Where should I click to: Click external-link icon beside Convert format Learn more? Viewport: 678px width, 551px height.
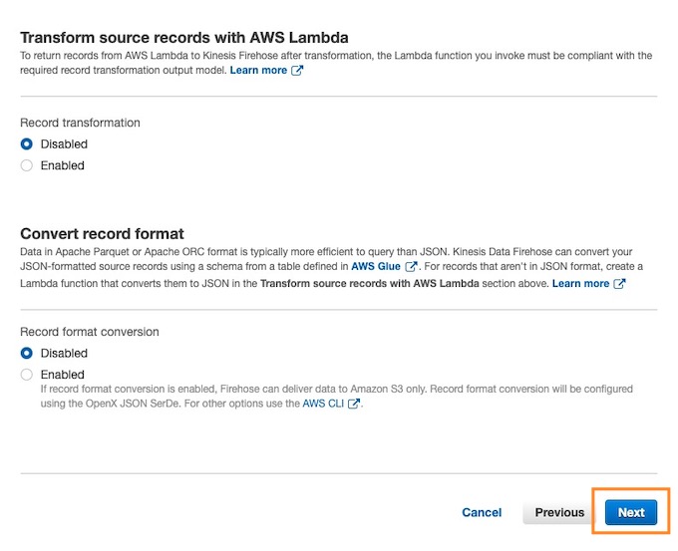pyautogui.click(x=619, y=284)
